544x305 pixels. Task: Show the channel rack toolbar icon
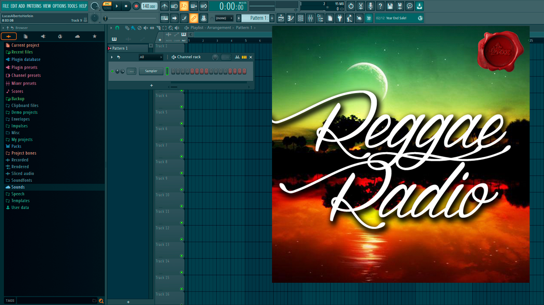[301, 18]
